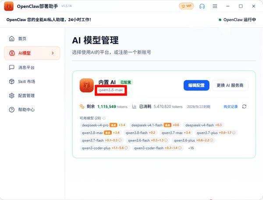Select the deepseek-v4-flash model chip
Viewport: 263px width, 200px height.
pyautogui.click(x=203, y=125)
